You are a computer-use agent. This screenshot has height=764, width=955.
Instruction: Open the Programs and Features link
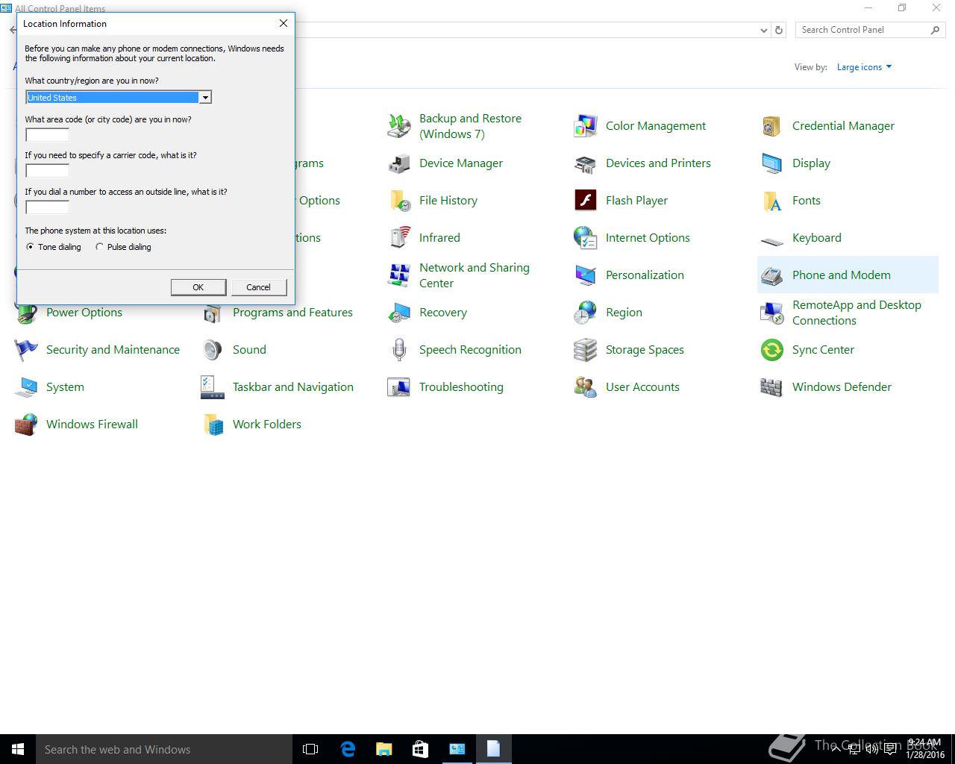click(292, 313)
